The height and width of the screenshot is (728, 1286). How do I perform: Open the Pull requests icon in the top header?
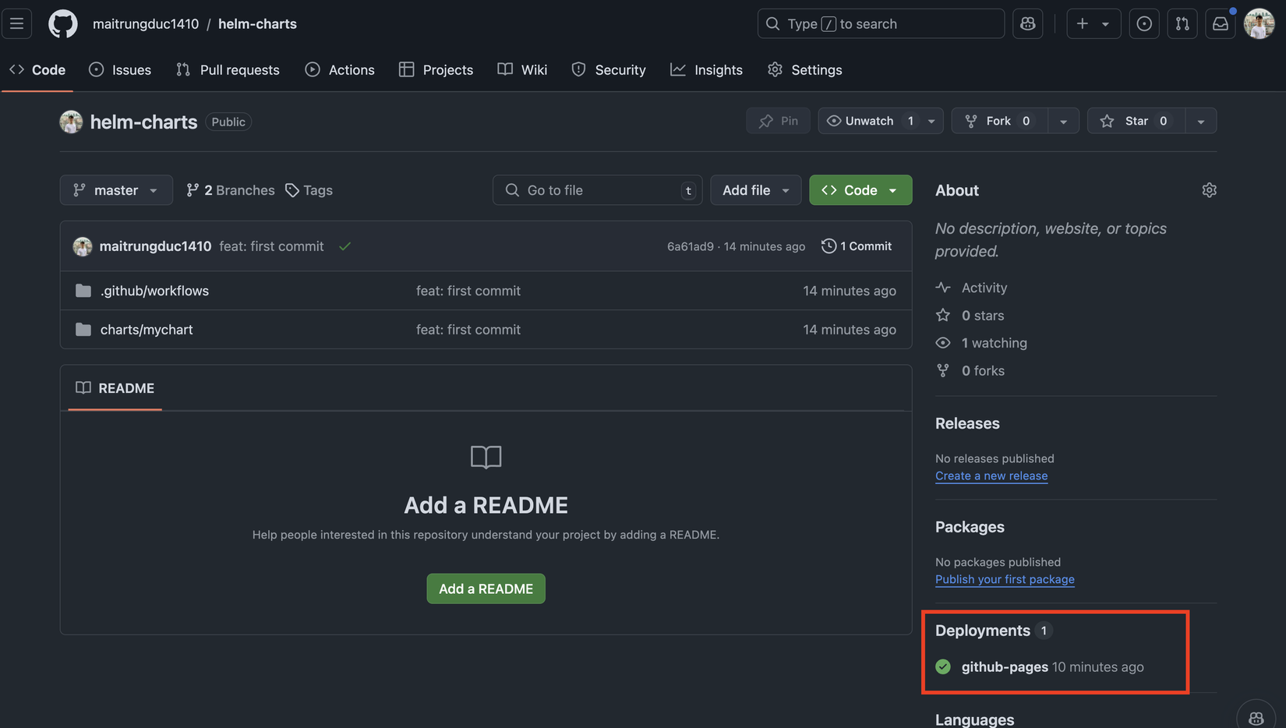pyautogui.click(x=1182, y=23)
